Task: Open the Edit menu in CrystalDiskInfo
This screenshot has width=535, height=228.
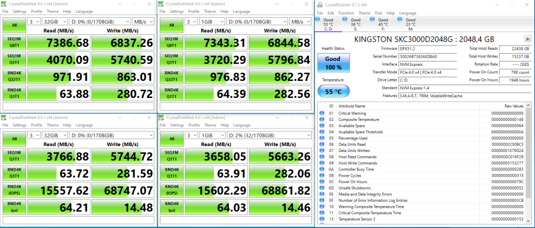Action: point(332,13)
